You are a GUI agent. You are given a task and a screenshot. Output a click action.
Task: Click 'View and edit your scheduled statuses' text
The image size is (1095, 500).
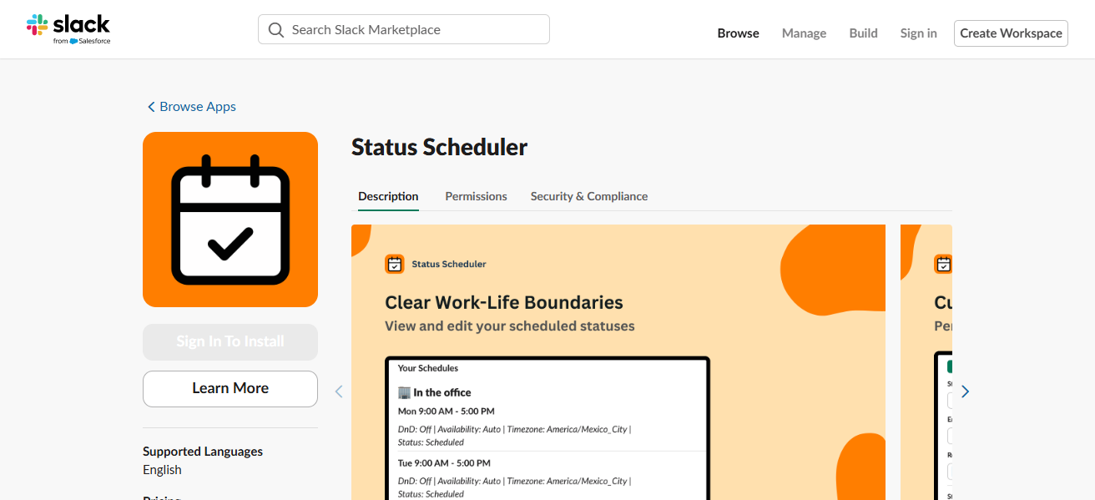click(510, 326)
